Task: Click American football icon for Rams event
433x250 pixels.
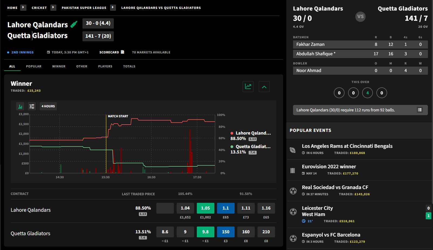Action: 293,150
